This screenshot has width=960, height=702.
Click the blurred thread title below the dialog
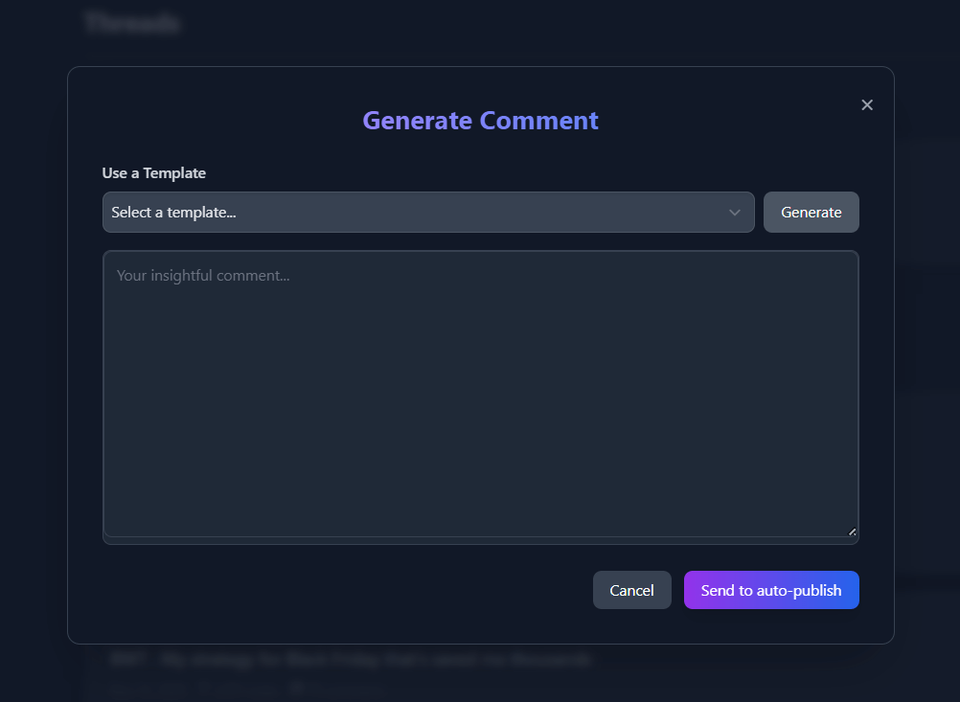click(x=350, y=660)
